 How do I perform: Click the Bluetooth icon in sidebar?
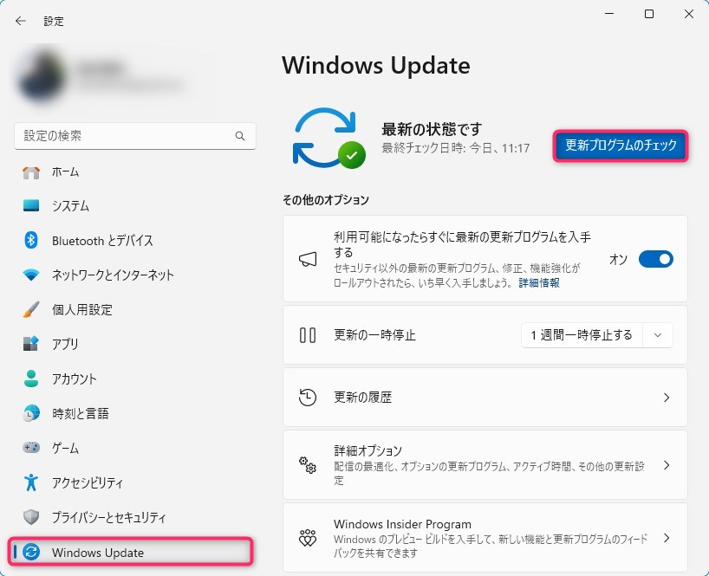[x=31, y=241]
